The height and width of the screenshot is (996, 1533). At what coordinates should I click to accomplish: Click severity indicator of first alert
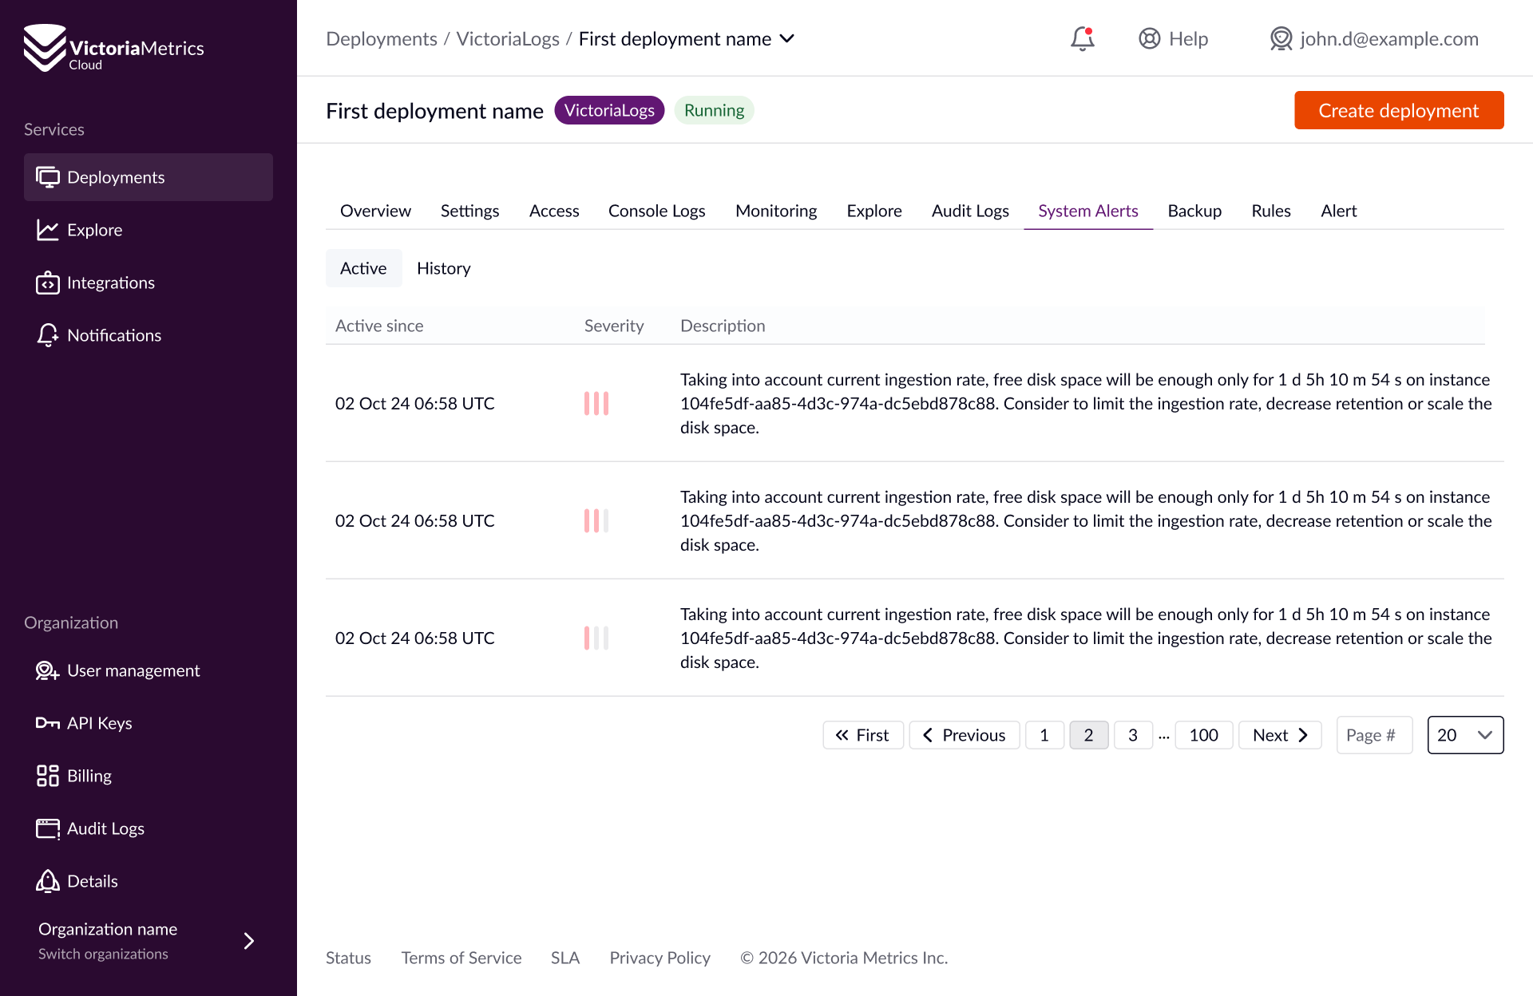pyautogui.click(x=596, y=404)
